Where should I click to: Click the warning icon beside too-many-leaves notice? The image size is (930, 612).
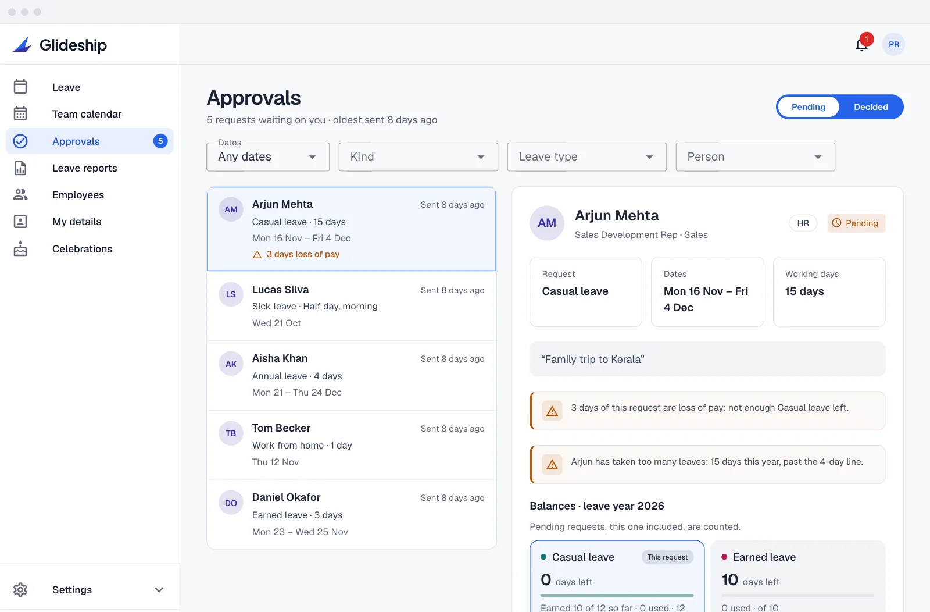552,464
